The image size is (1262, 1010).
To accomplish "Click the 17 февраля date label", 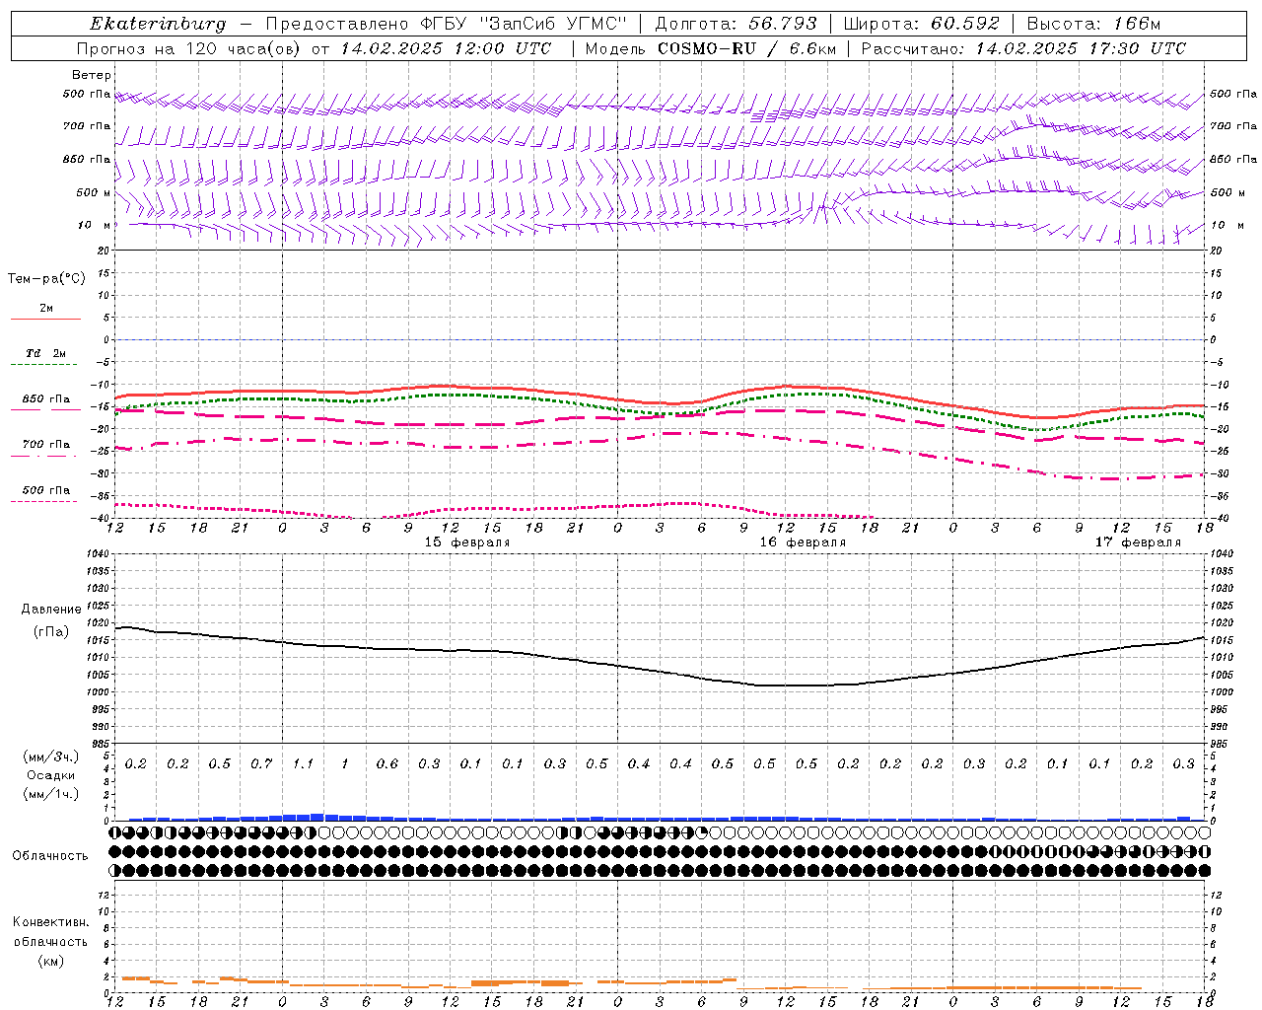I will 1138,542.
